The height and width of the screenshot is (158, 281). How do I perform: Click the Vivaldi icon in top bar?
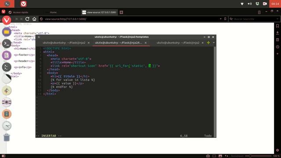click(23, 4)
